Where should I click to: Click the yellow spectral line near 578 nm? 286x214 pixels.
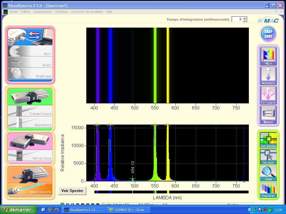click(x=168, y=65)
